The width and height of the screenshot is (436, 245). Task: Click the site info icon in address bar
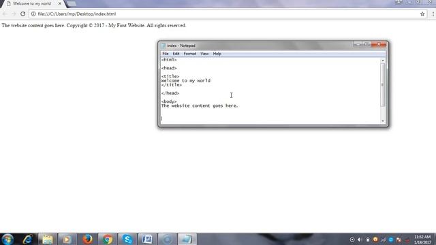point(33,14)
